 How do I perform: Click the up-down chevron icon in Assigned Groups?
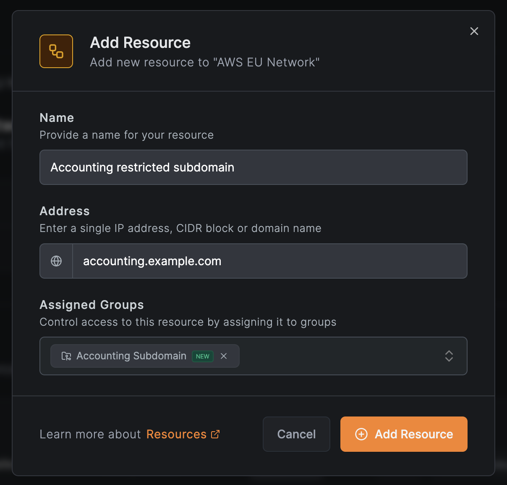[449, 356]
